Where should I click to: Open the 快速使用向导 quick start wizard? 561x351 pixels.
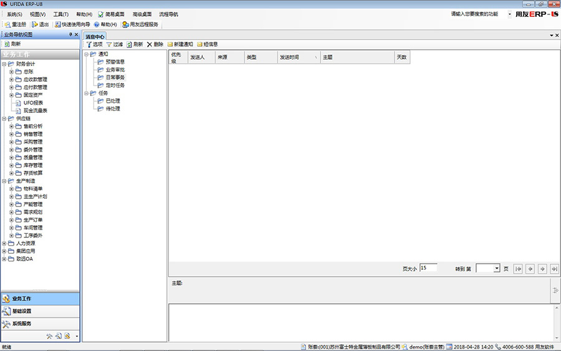point(58,24)
